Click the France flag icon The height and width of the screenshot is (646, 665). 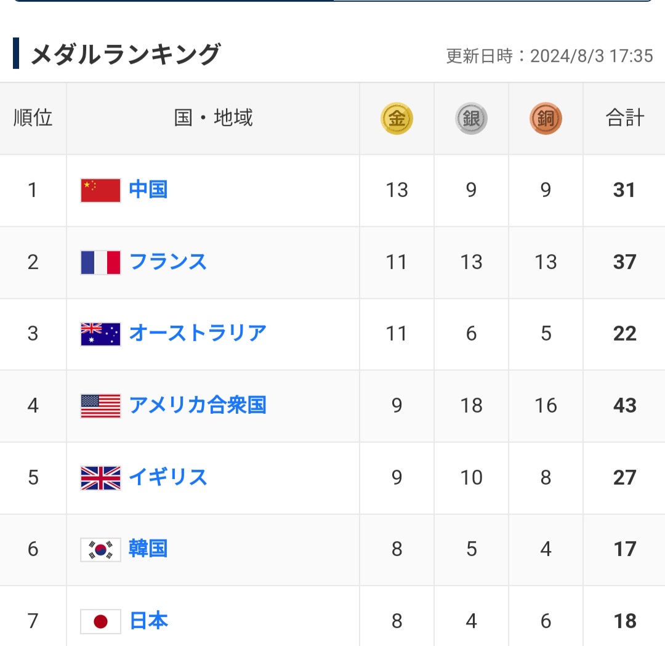coord(100,262)
